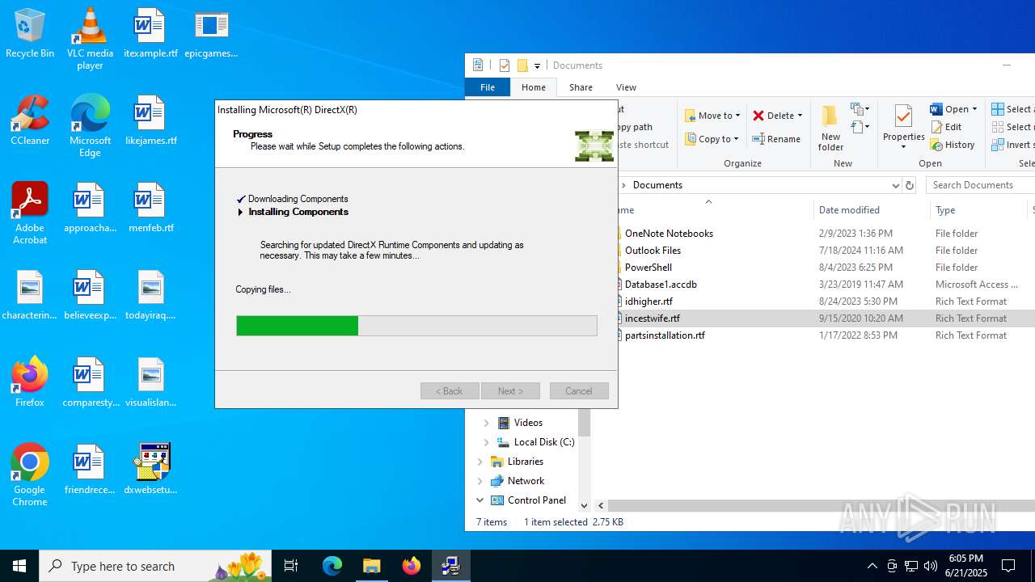This screenshot has width=1035, height=582.
Task: Click the DirectX install progress bar
Action: (416, 326)
